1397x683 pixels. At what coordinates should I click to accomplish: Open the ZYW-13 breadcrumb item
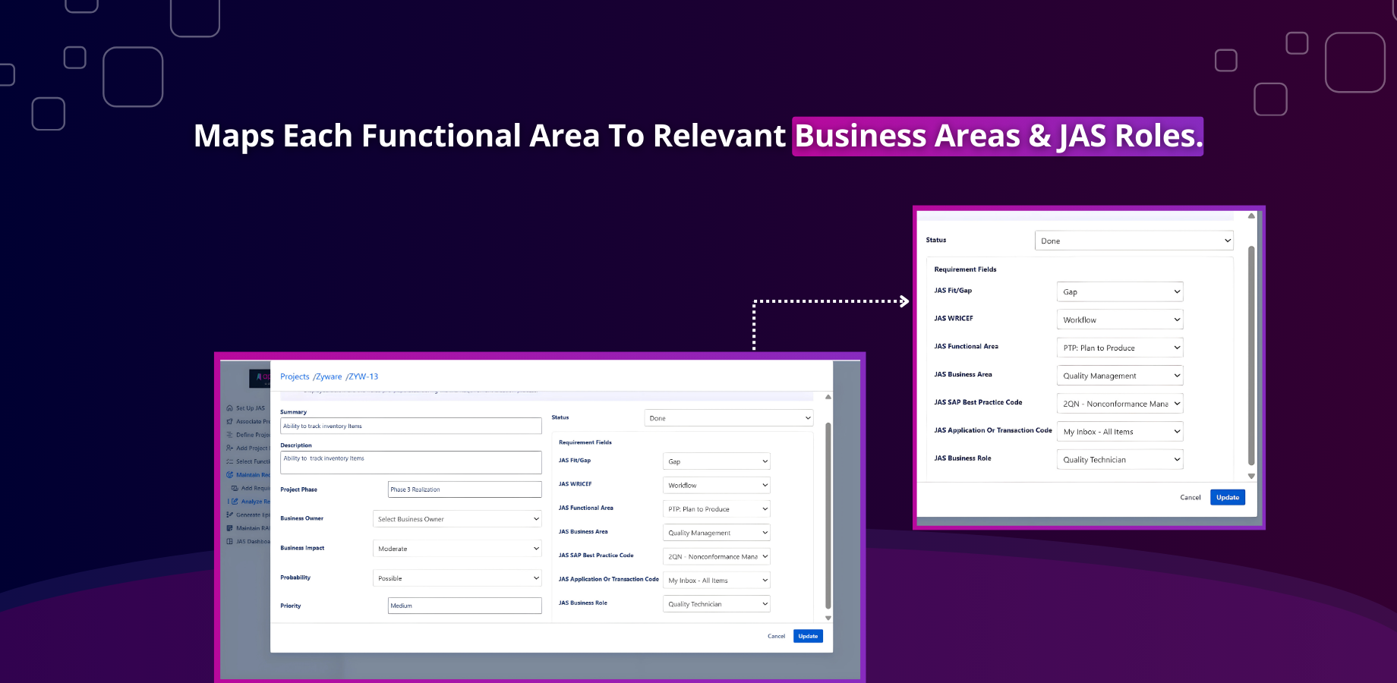(363, 376)
